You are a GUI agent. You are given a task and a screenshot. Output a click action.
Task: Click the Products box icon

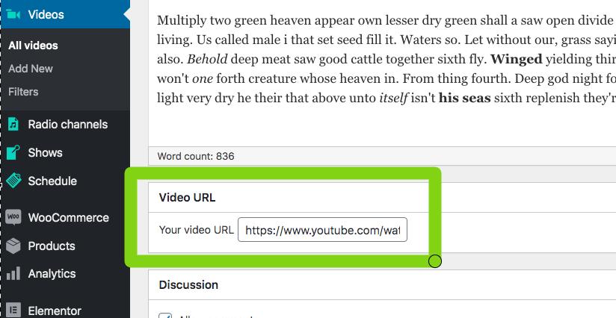pyautogui.click(x=13, y=246)
